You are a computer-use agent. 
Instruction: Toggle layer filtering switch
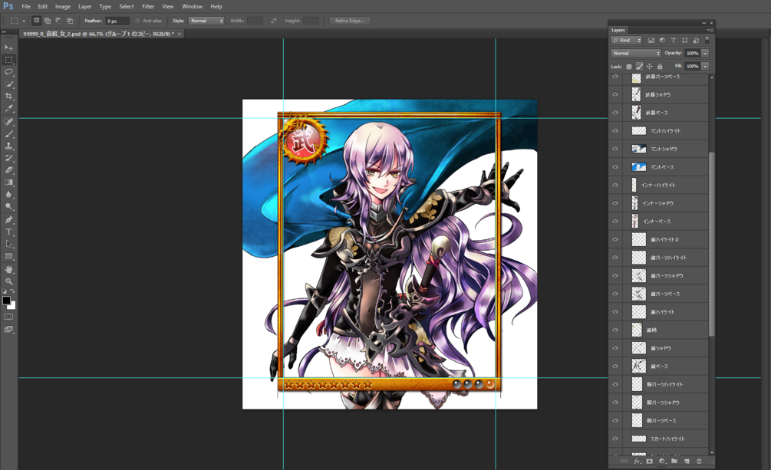(x=707, y=41)
